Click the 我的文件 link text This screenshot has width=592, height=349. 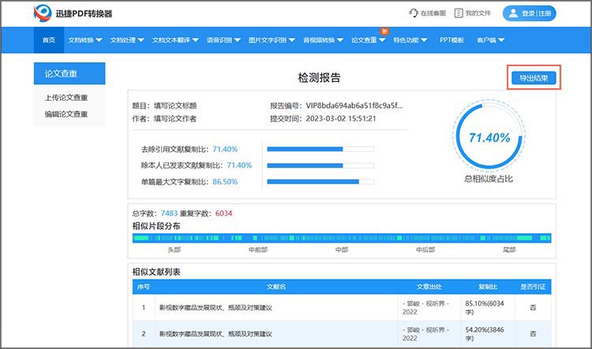point(478,13)
